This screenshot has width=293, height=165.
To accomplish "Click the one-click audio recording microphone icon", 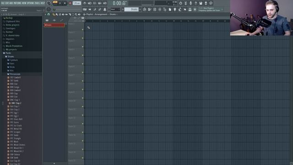I will tap(190, 3).
